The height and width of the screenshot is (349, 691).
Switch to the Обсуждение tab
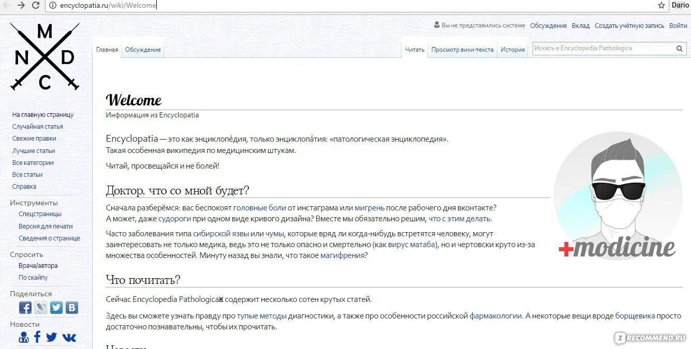click(x=142, y=50)
